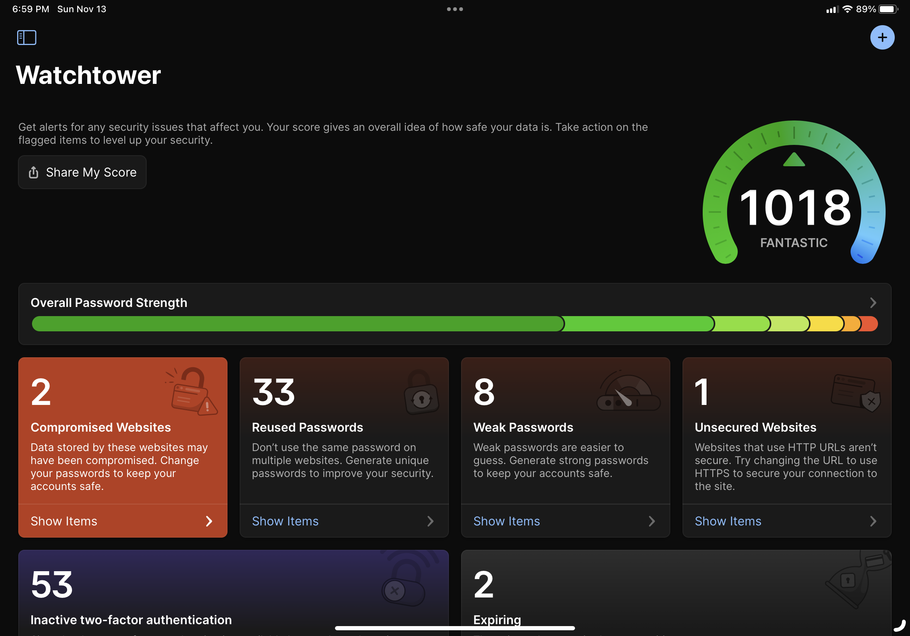Open chevron in Compromised Websites card
This screenshot has width=910, height=636.
point(209,521)
